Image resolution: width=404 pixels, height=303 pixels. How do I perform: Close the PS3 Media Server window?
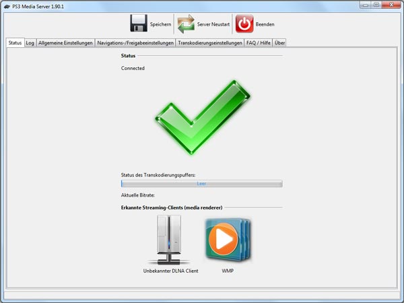click(391, 5)
